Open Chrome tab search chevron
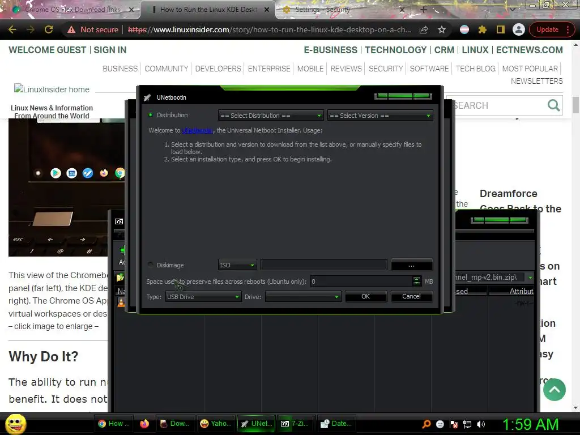Image resolution: width=580 pixels, height=435 pixels. click(512, 9)
